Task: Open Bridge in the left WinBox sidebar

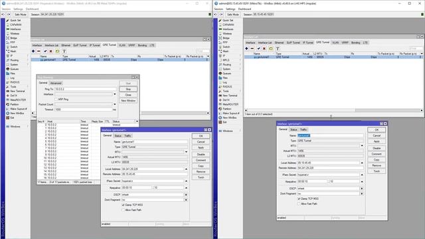Action: click(13, 39)
